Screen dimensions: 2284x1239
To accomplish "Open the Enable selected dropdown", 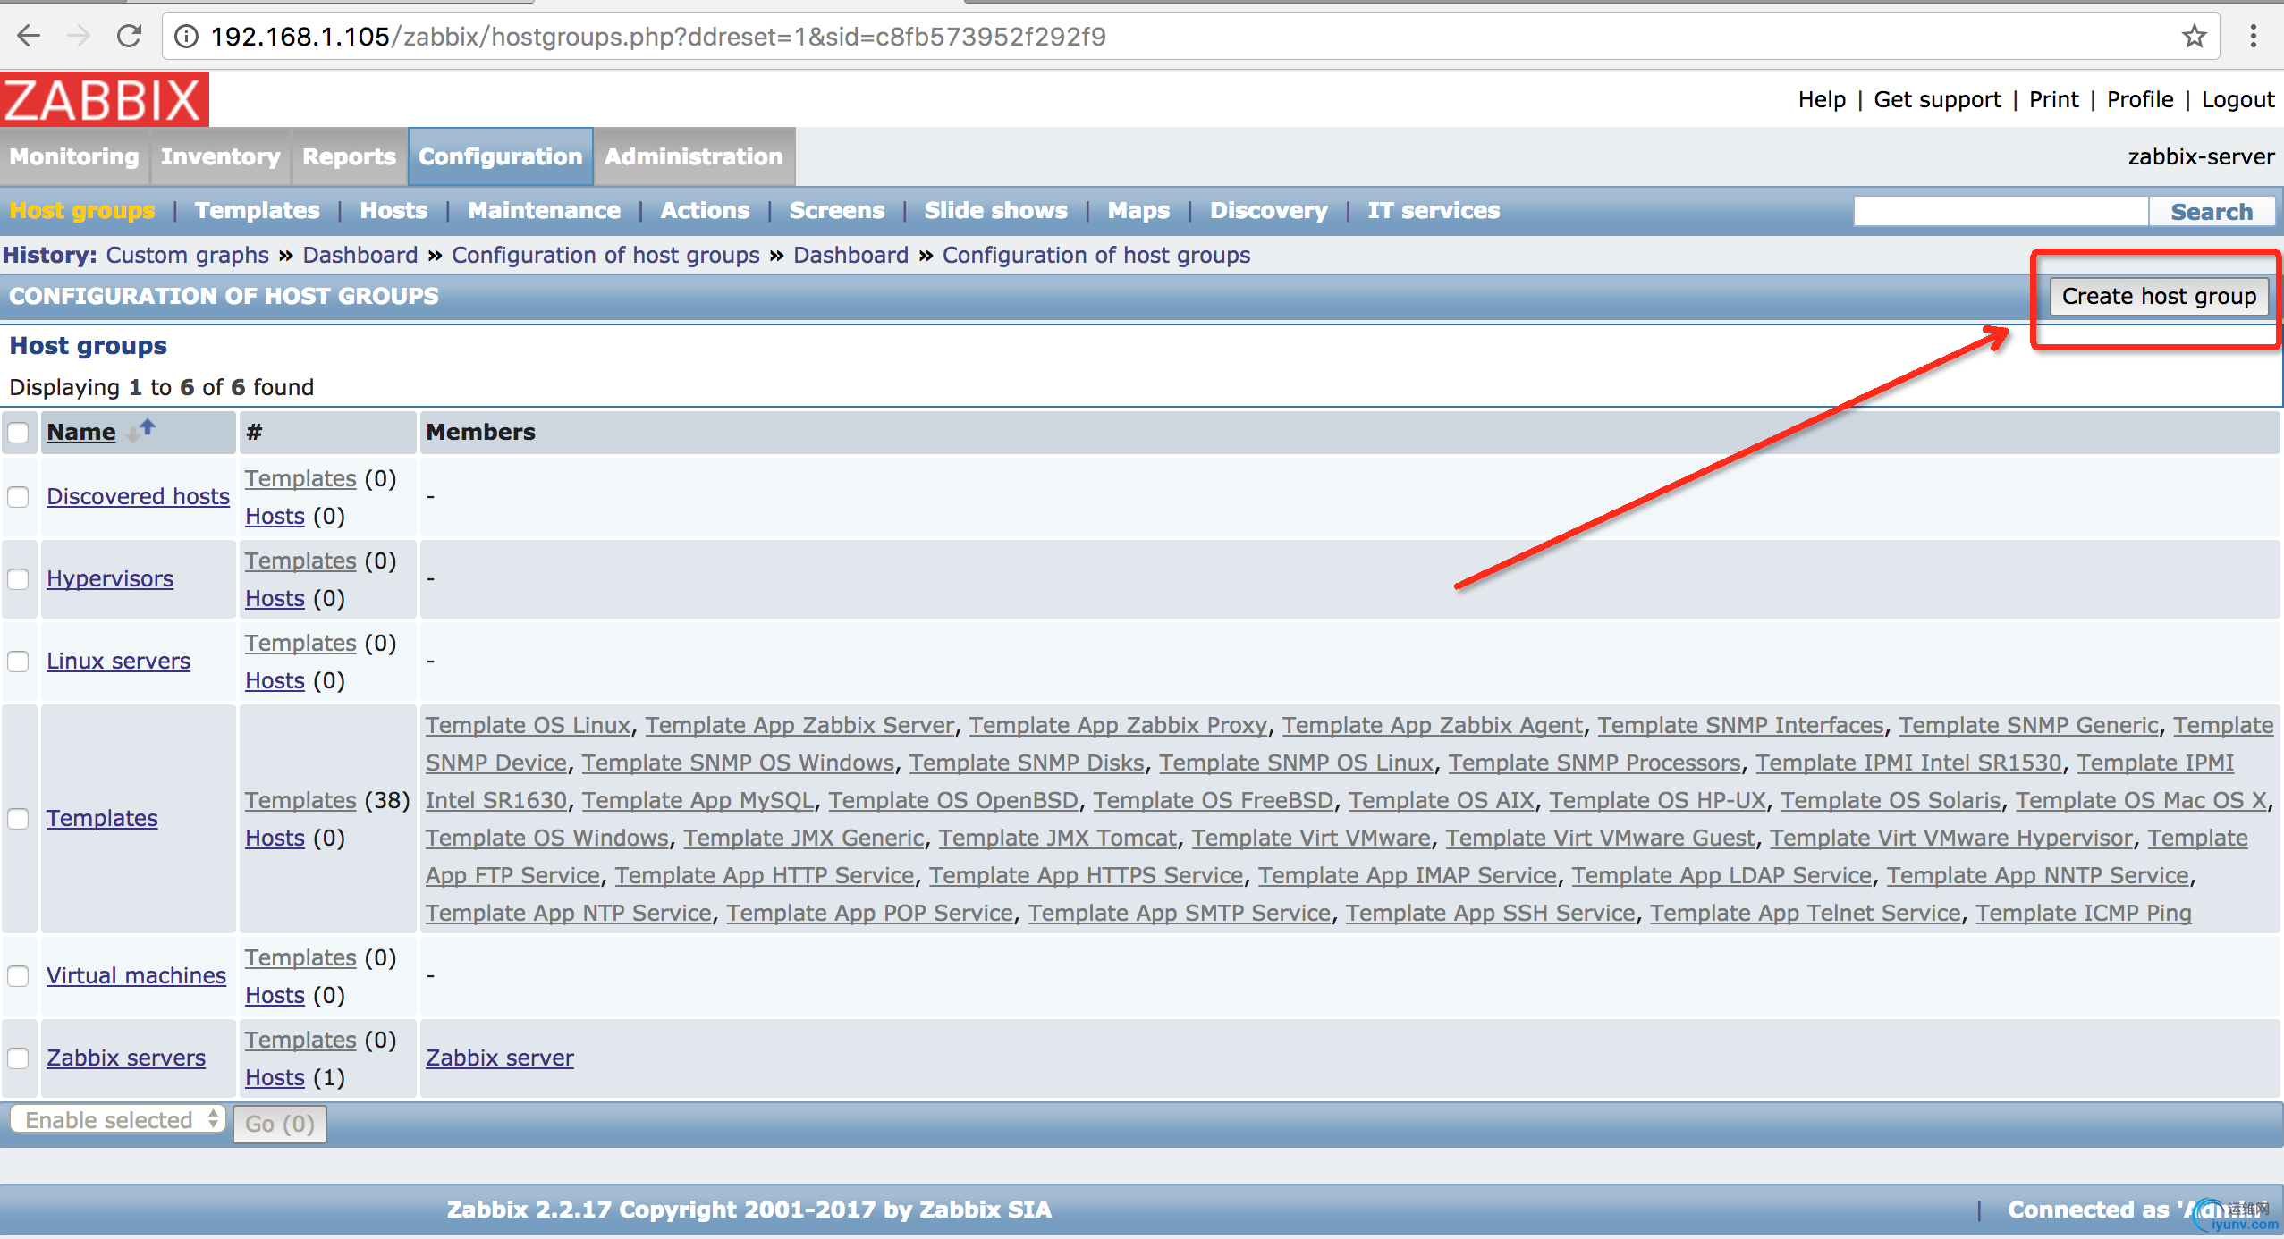I will point(117,1119).
